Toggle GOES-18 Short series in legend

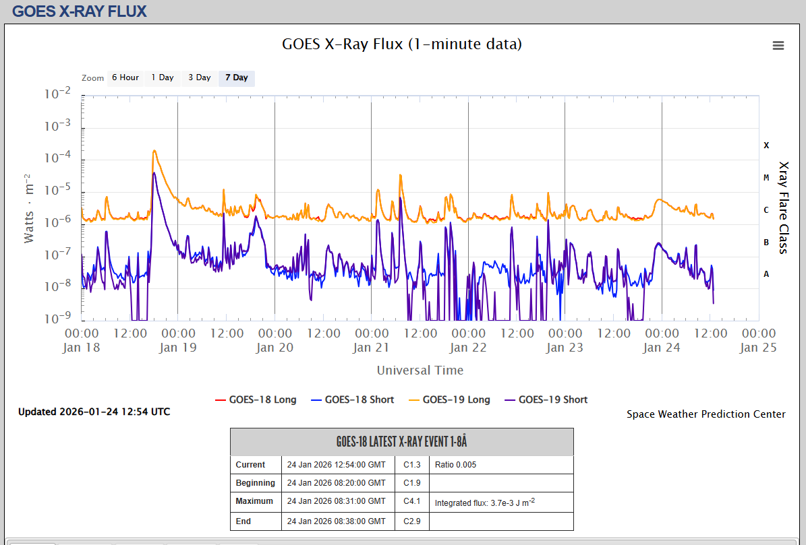(x=359, y=399)
